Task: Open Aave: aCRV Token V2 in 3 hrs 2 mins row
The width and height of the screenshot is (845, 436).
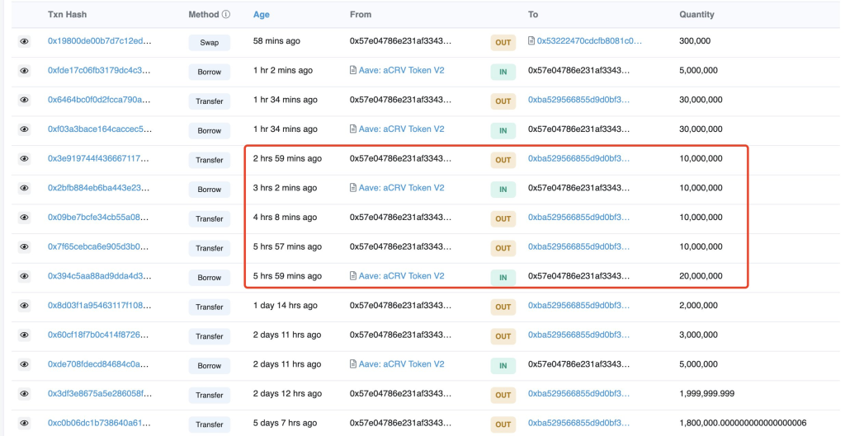Action: (402, 188)
